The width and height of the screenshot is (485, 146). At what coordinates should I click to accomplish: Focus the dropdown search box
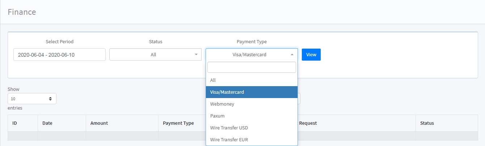click(252, 67)
